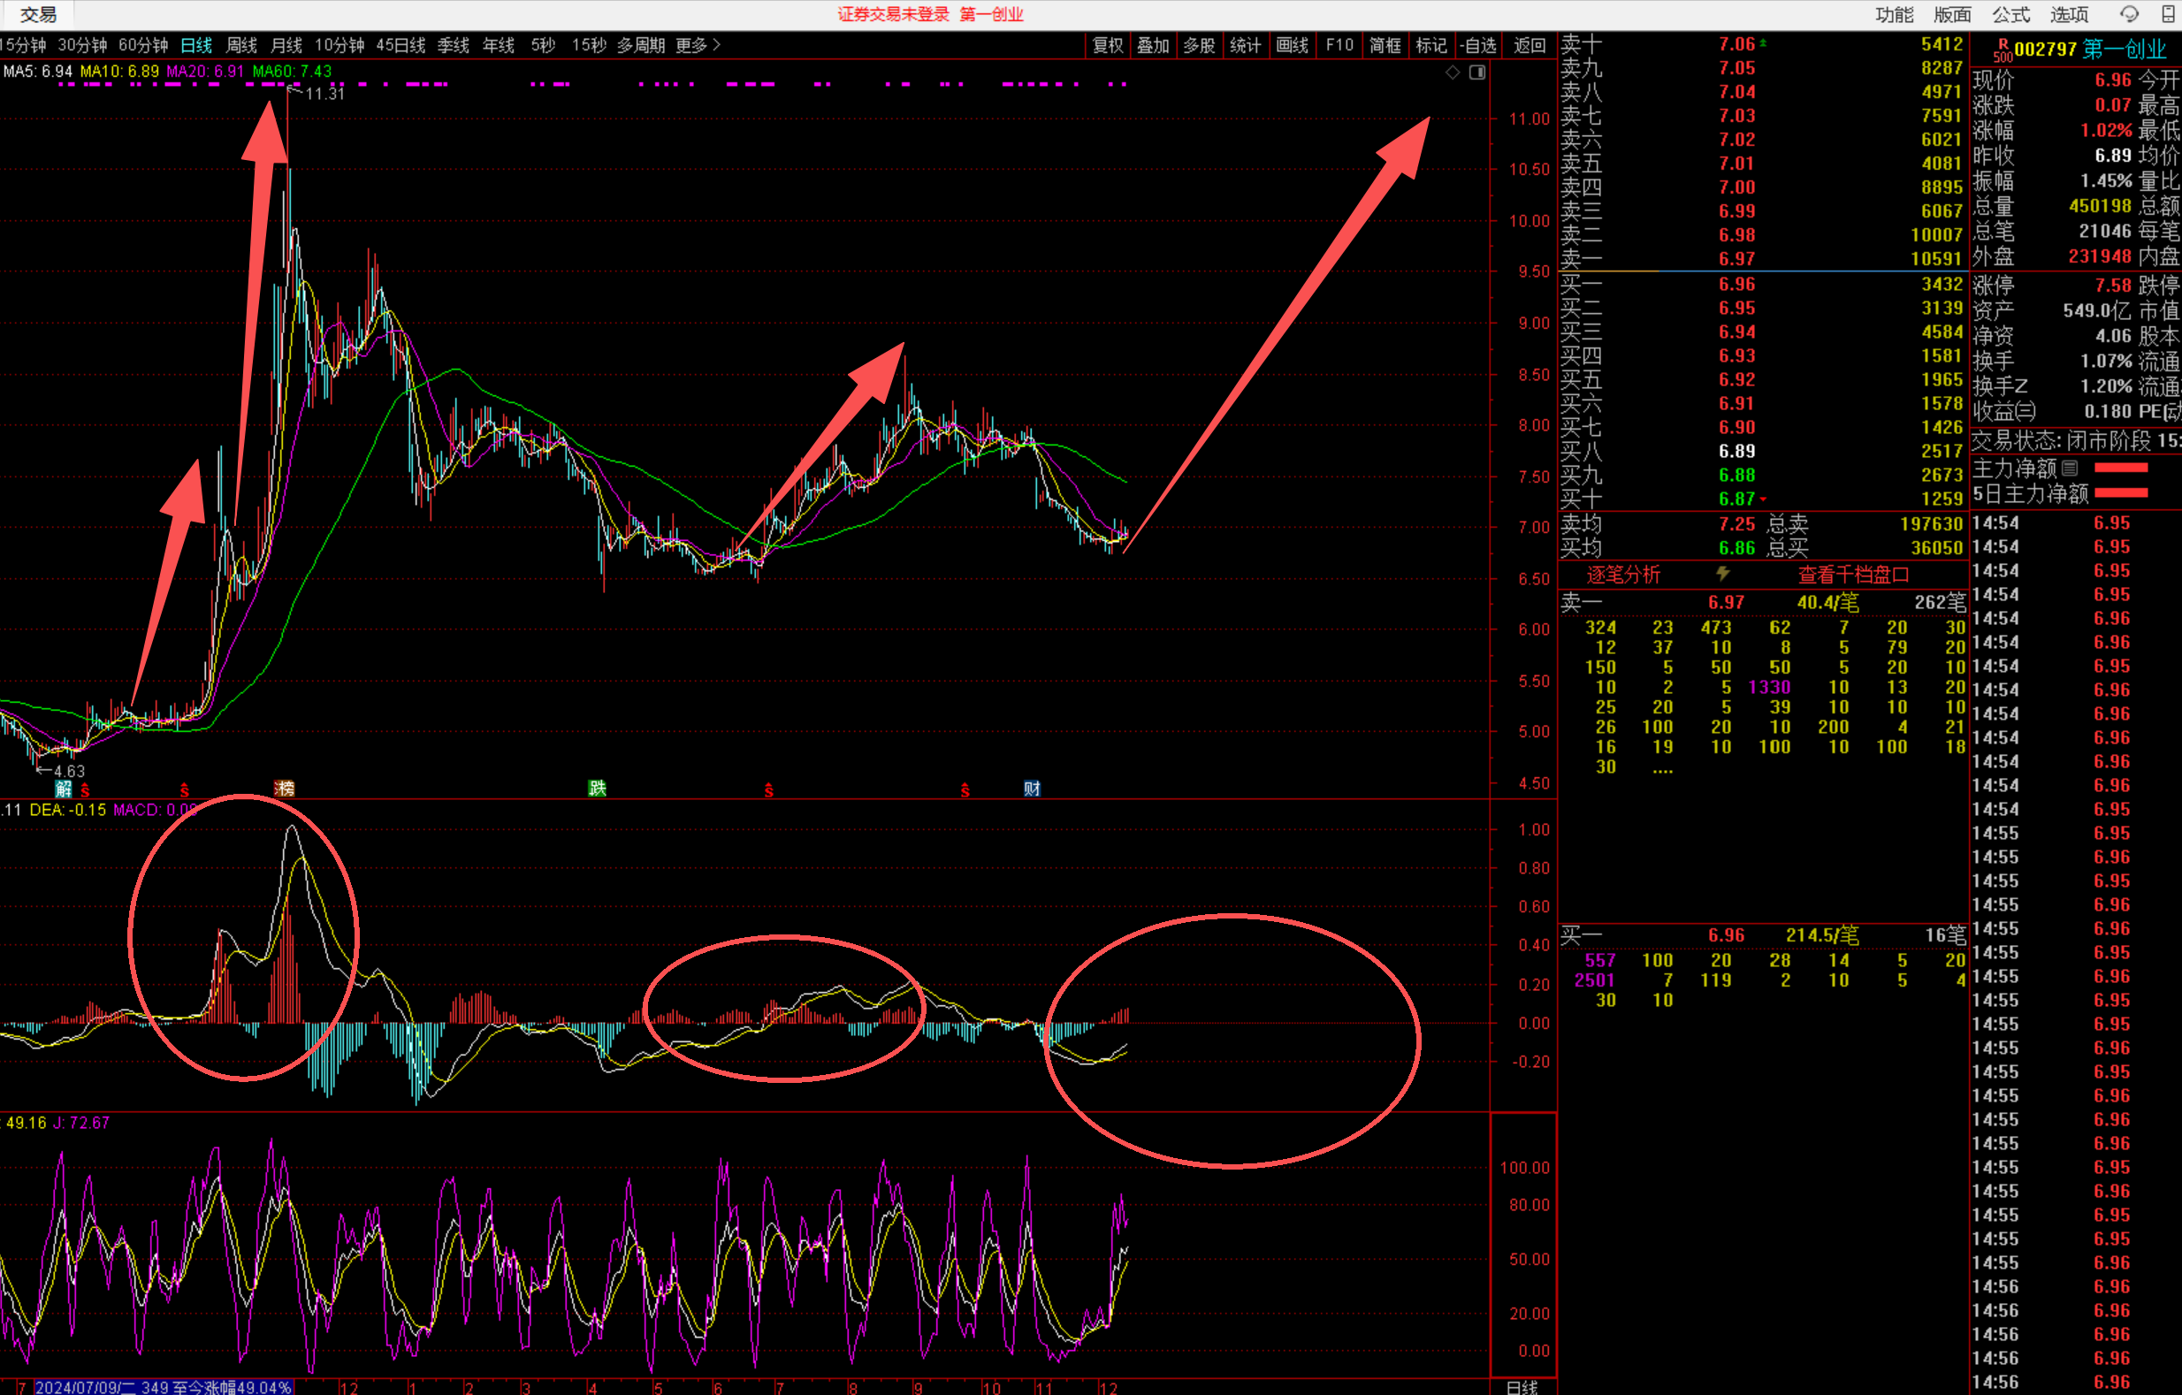Click the blue 财 event marker icon

[x=1031, y=788]
